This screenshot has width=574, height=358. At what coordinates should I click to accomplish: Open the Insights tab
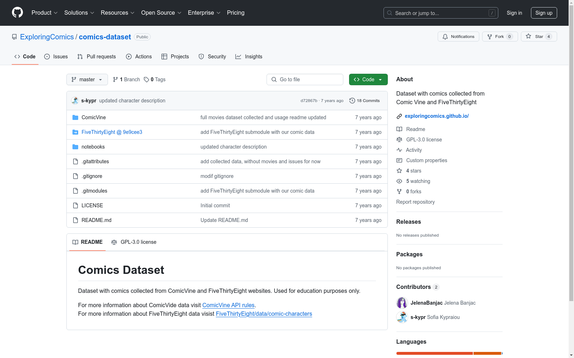[249, 57]
